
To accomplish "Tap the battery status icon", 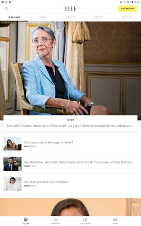I will 132,2.
